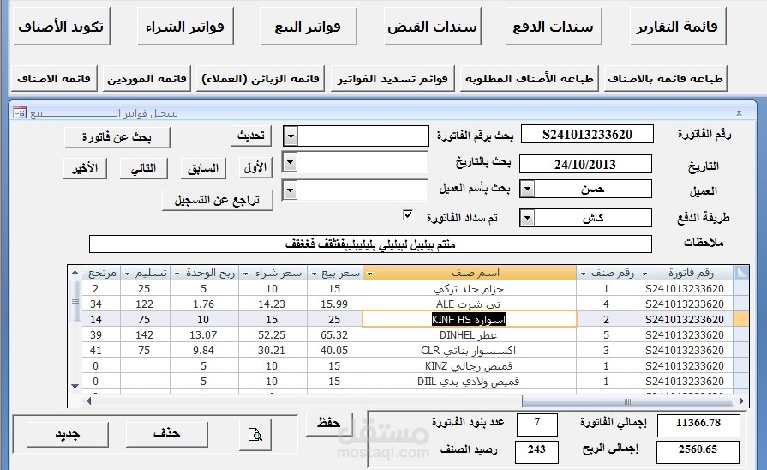Go to first record with الأول

(255, 168)
